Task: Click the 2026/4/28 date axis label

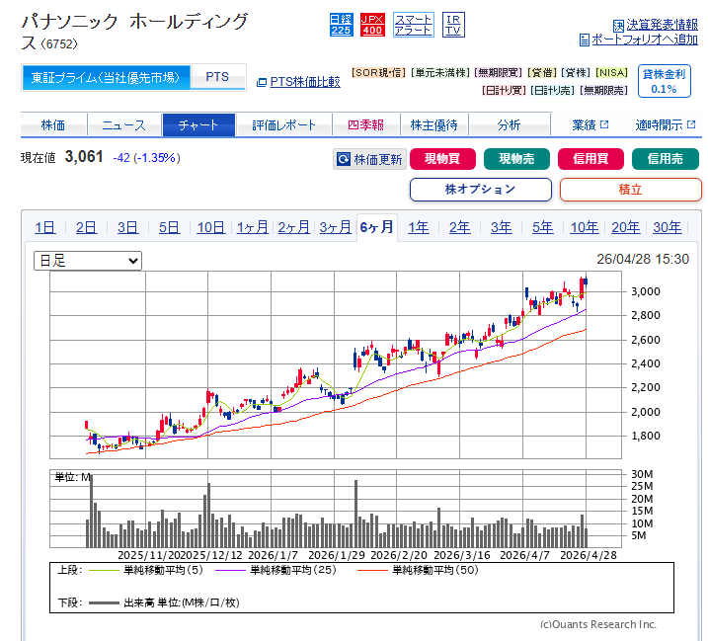Action: click(x=589, y=555)
